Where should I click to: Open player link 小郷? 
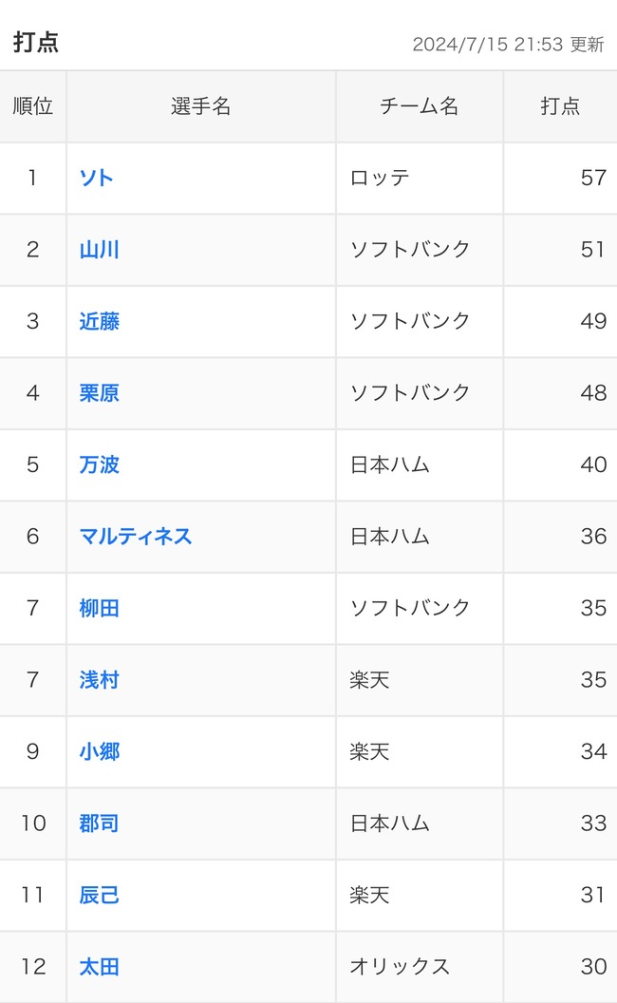(x=99, y=751)
